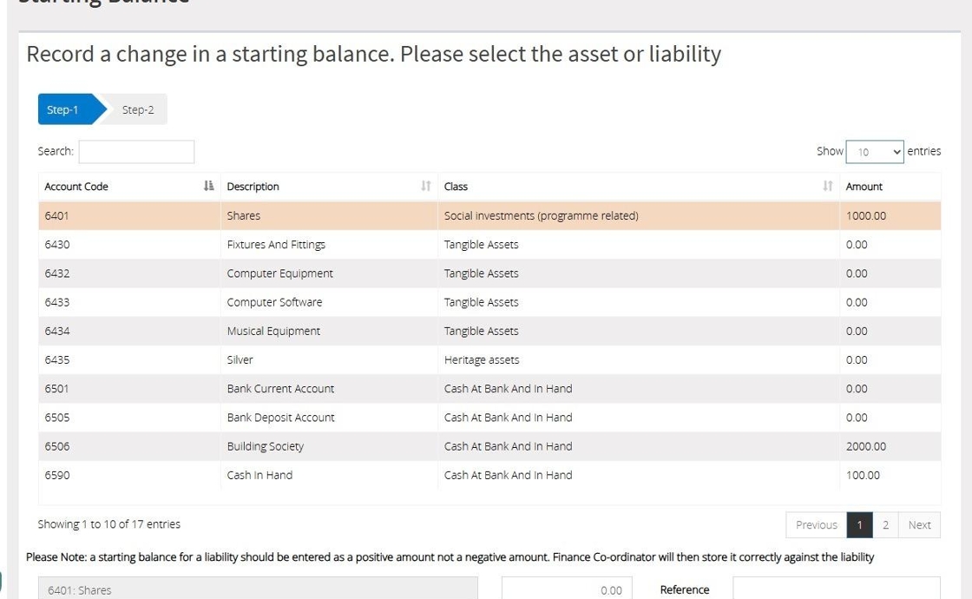Select the 6401 Shares row

[x=243, y=216]
